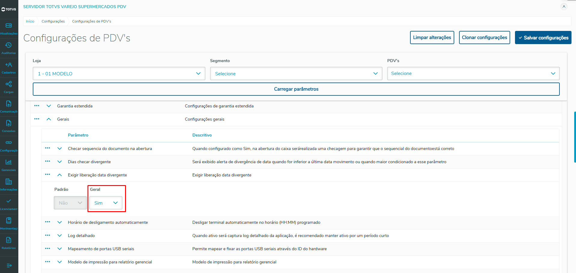Open options dots for Modelo de impressão
This screenshot has height=273, width=576.
(x=47, y=261)
